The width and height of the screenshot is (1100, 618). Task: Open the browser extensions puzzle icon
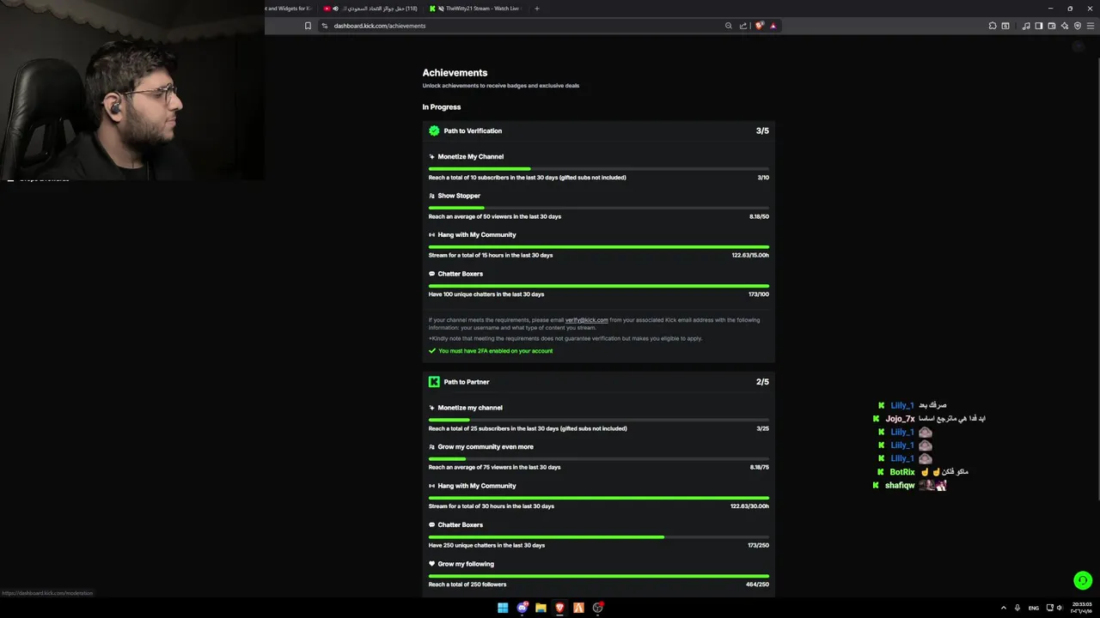point(993,26)
